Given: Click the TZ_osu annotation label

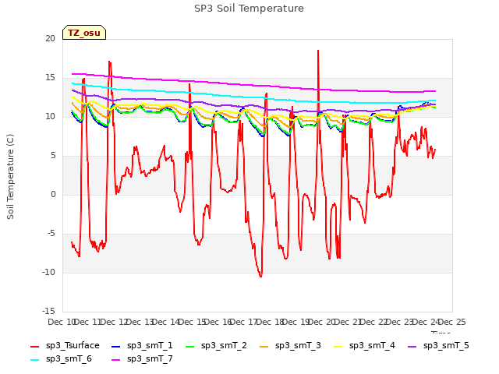Looking at the screenshot, I should click(84, 33).
